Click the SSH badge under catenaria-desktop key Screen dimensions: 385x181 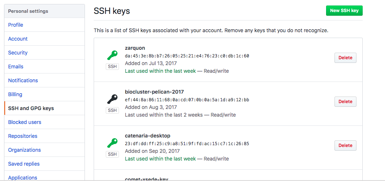tap(112, 154)
